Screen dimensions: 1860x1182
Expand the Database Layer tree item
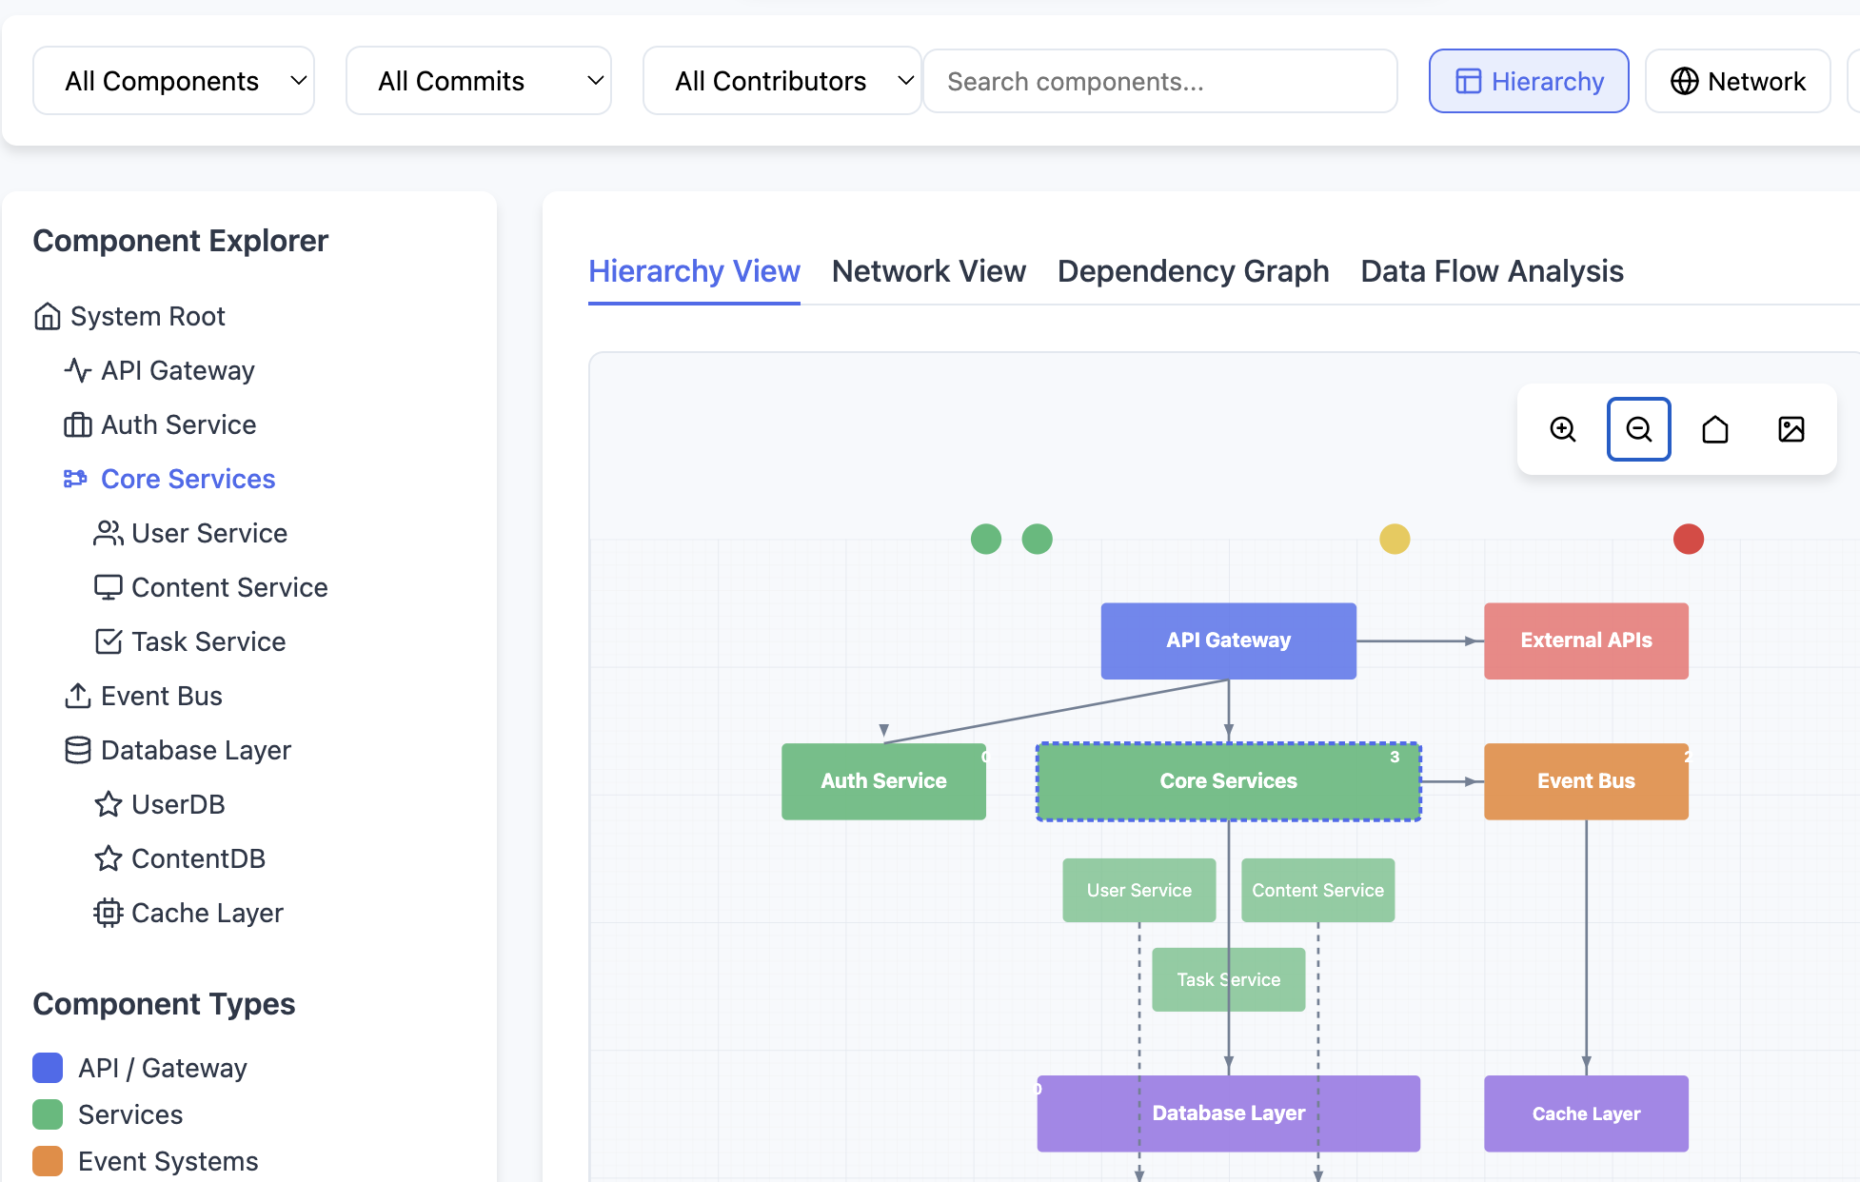pyautogui.click(x=195, y=750)
